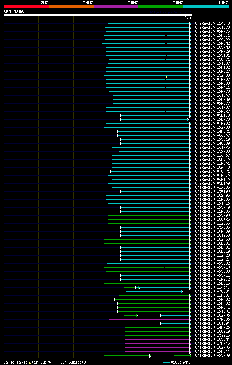This screenshot has height=365, width=232.
Task: Select the UniRef100_Q9SR90 label
Action: 212,215
